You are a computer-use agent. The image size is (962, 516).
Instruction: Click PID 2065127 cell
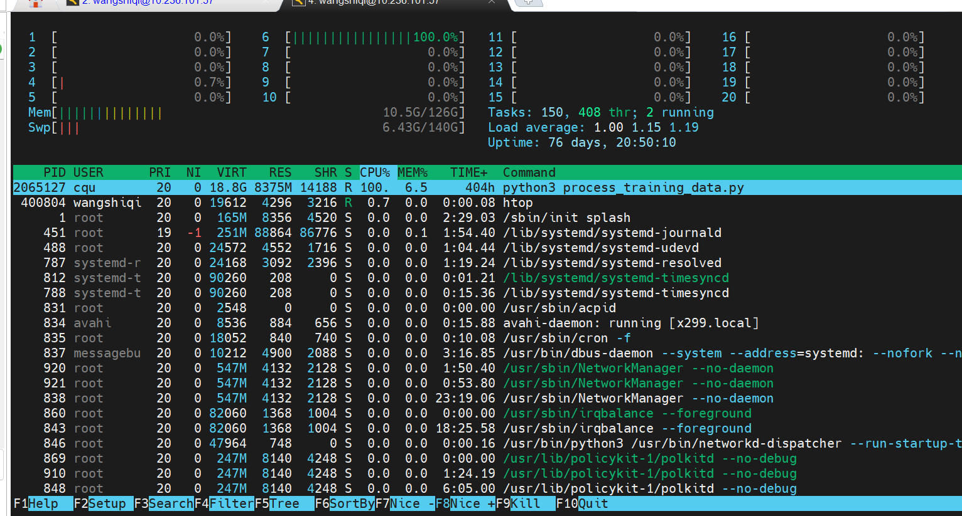[x=40, y=187]
